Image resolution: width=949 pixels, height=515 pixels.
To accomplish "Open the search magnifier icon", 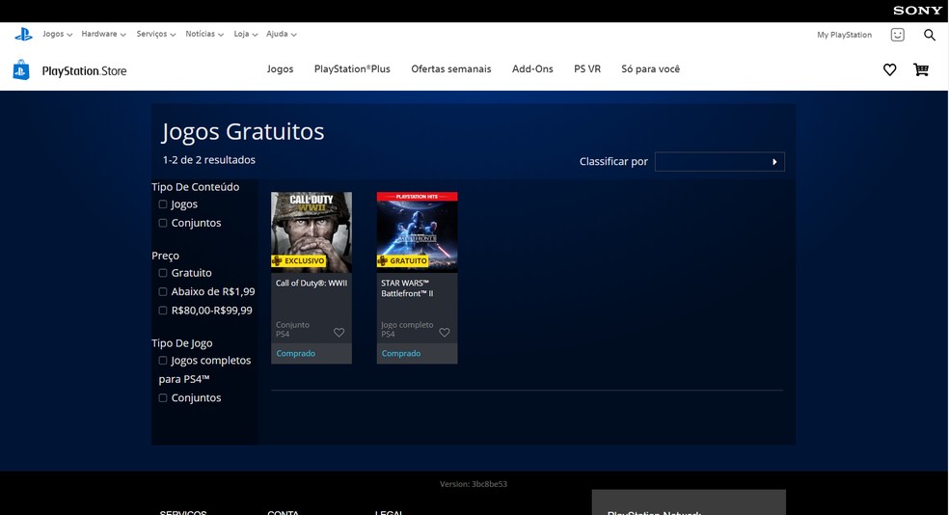I will [930, 35].
